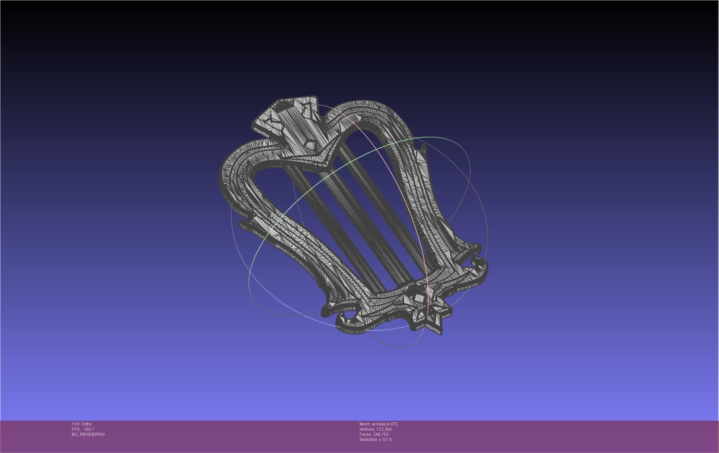The width and height of the screenshot is (719, 453).
Task: Click the 'FOV: Ortho' status text
Action: tap(82, 424)
